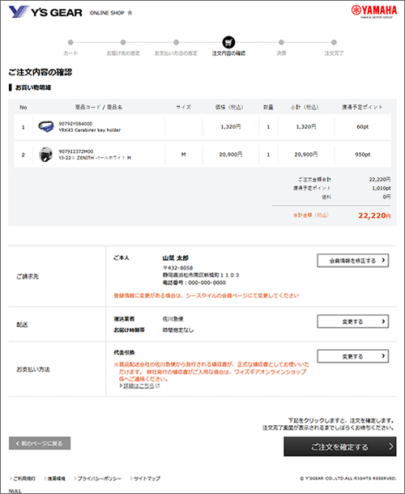The width and height of the screenshot is (405, 494).
Task: Click the 注文完了 step dot
Action: click(x=334, y=42)
